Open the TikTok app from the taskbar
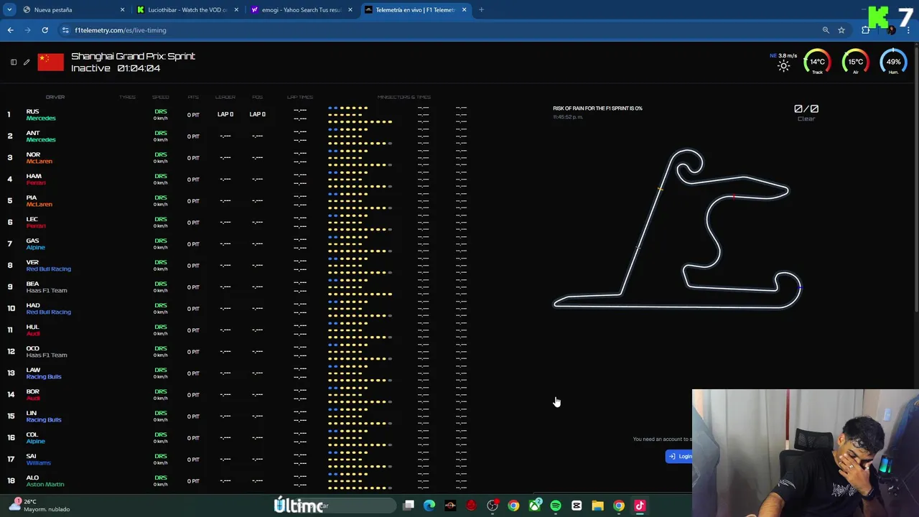This screenshot has width=919, height=517. pyautogui.click(x=640, y=506)
